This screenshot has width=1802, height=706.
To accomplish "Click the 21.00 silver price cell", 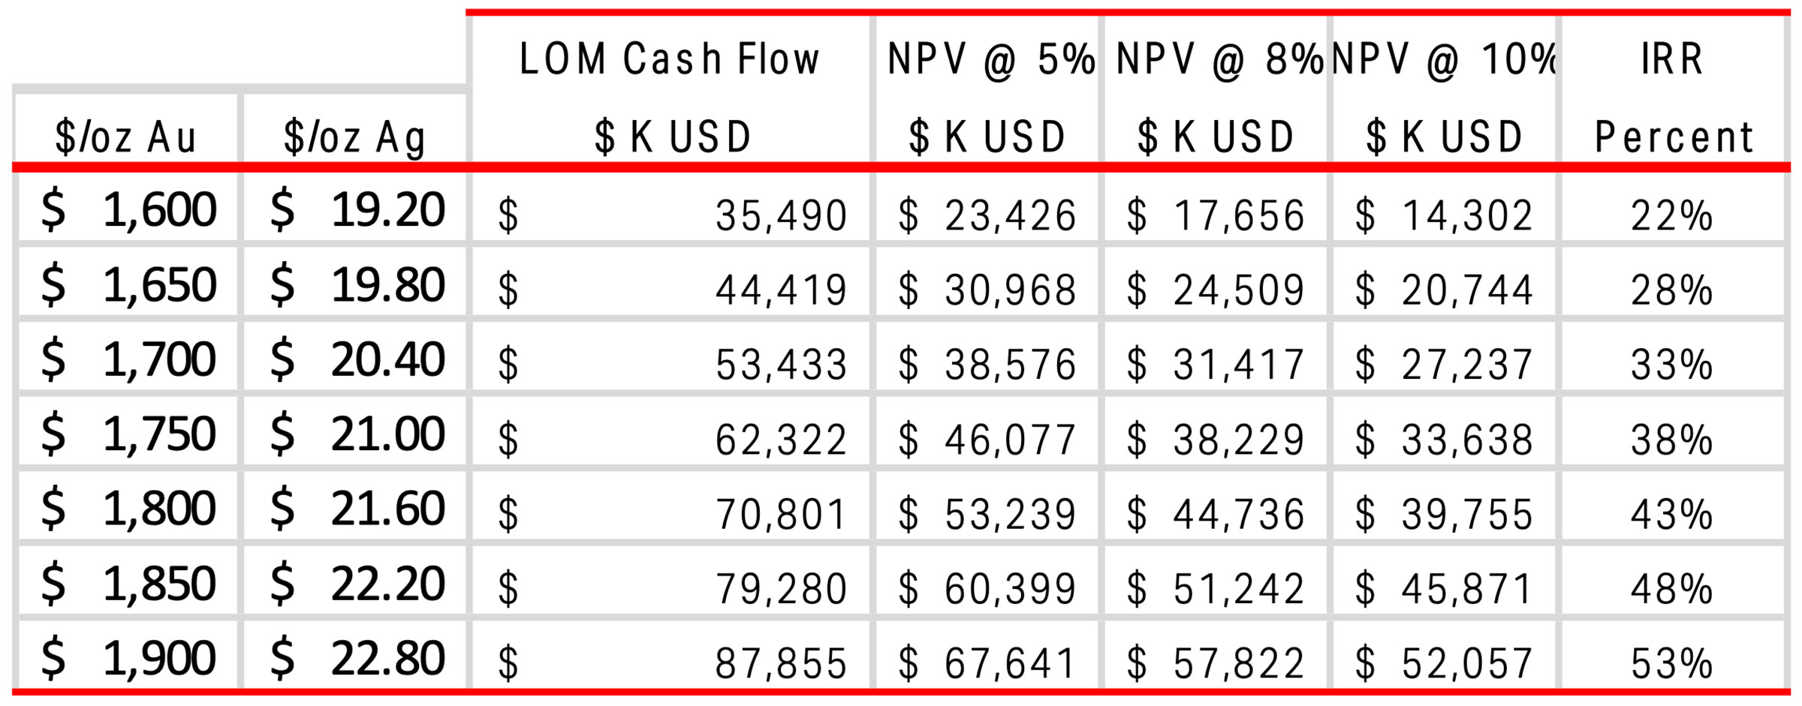I will click(x=354, y=432).
